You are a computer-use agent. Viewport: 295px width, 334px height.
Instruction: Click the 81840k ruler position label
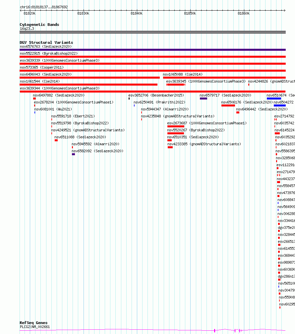[x=137, y=13]
